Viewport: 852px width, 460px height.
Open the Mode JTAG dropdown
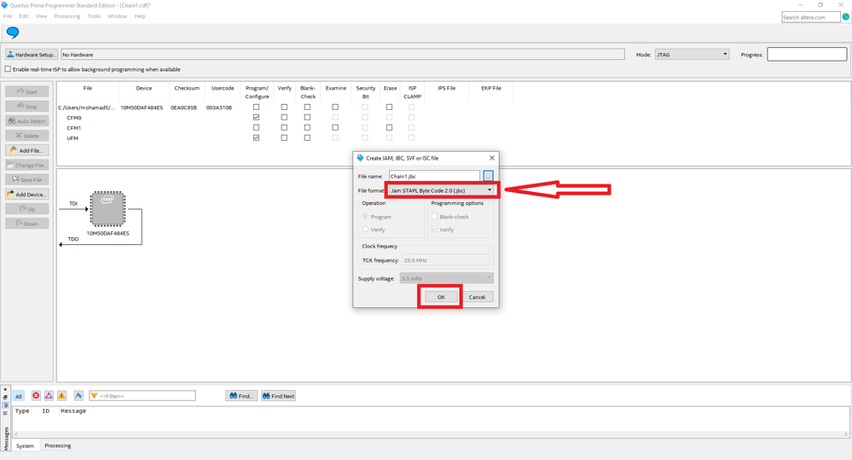click(x=692, y=55)
